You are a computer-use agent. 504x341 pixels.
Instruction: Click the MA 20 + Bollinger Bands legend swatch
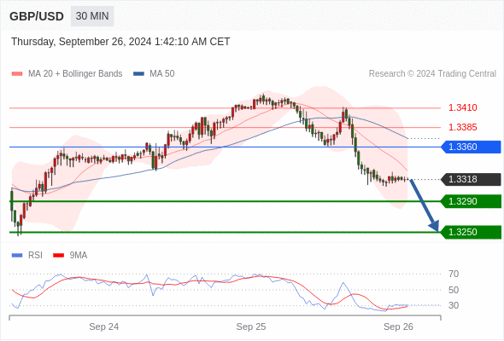[x=17, y=74]
